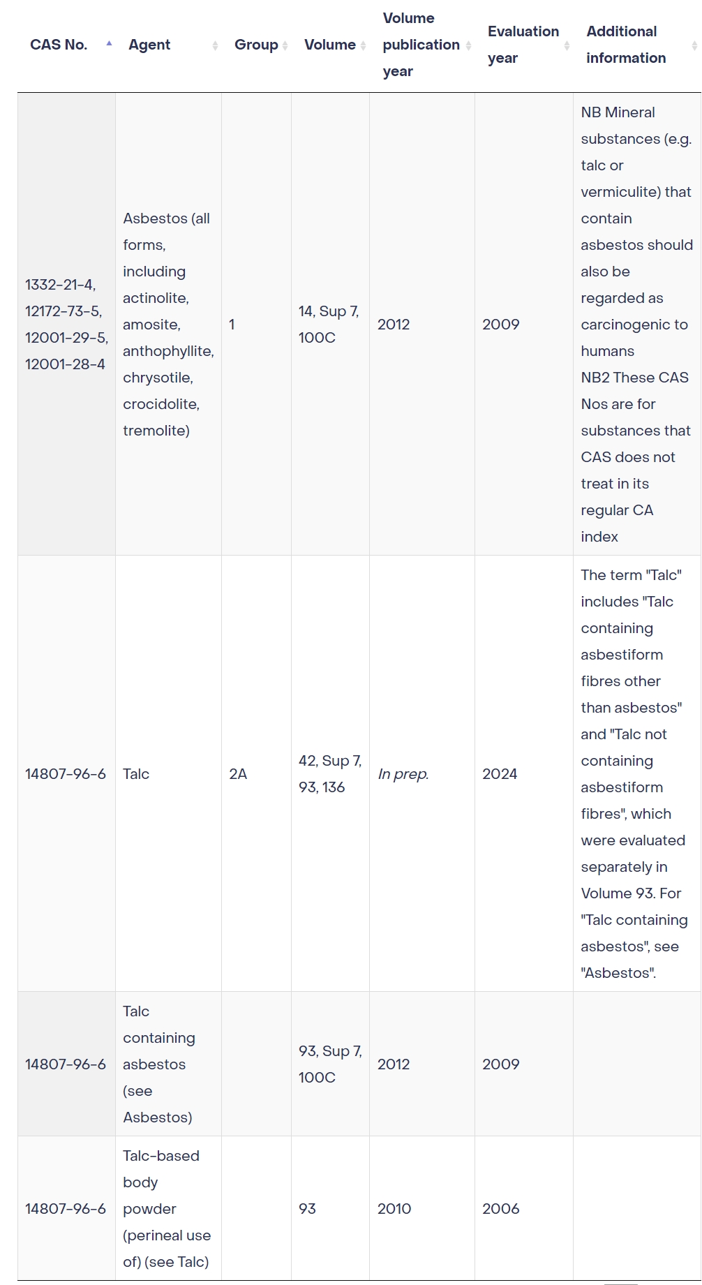Select the Agent column header text
This screenshot has height=1285, width=702.
(149, 45)
